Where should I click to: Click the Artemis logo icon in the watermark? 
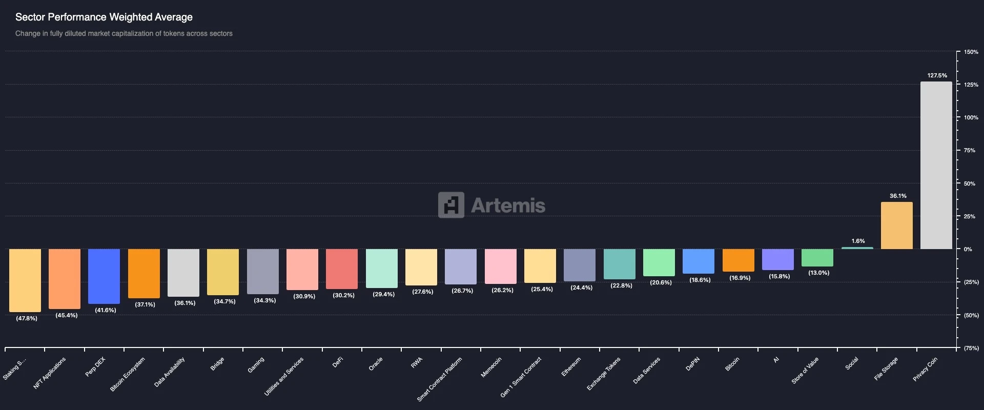coord(451,205)
